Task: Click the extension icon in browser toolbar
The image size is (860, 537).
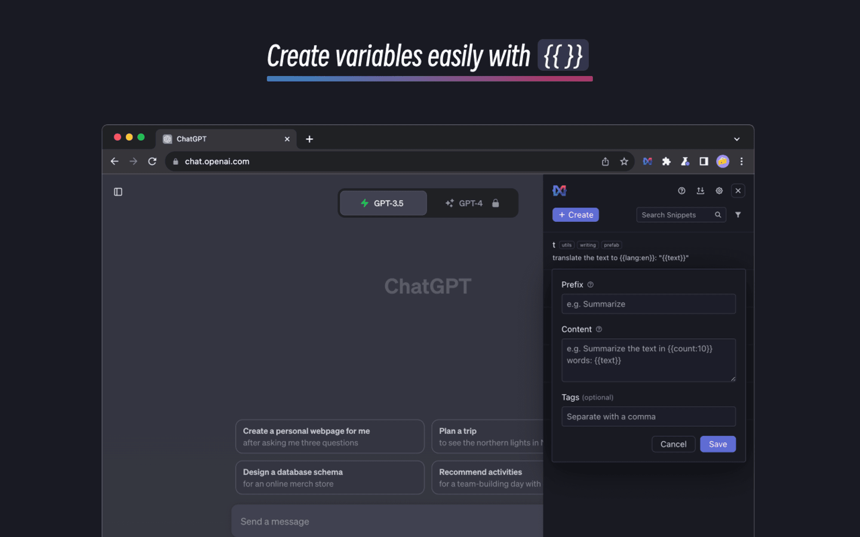Action: (x=648, y=162)
